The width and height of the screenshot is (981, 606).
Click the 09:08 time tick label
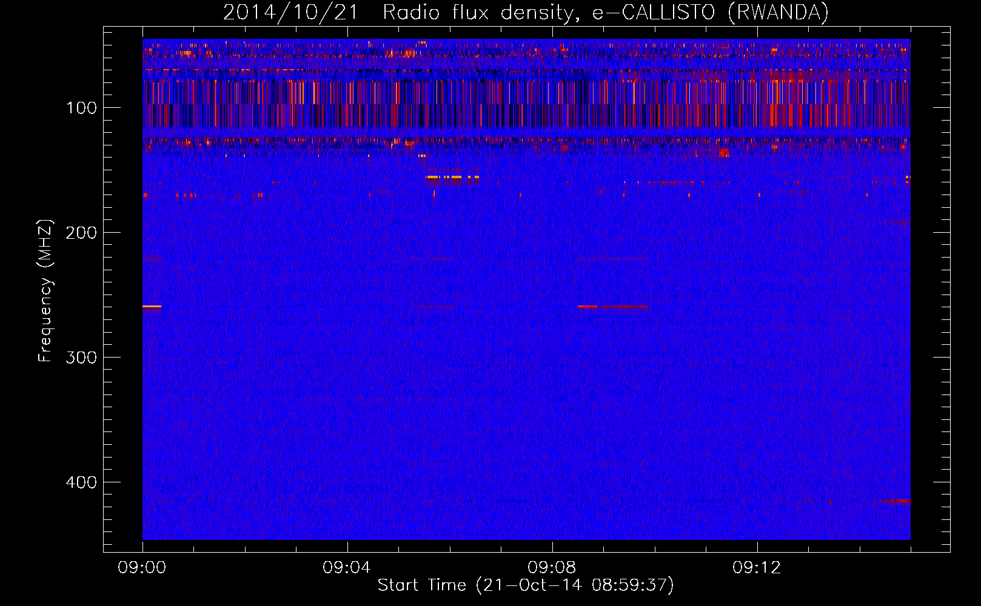552,568
